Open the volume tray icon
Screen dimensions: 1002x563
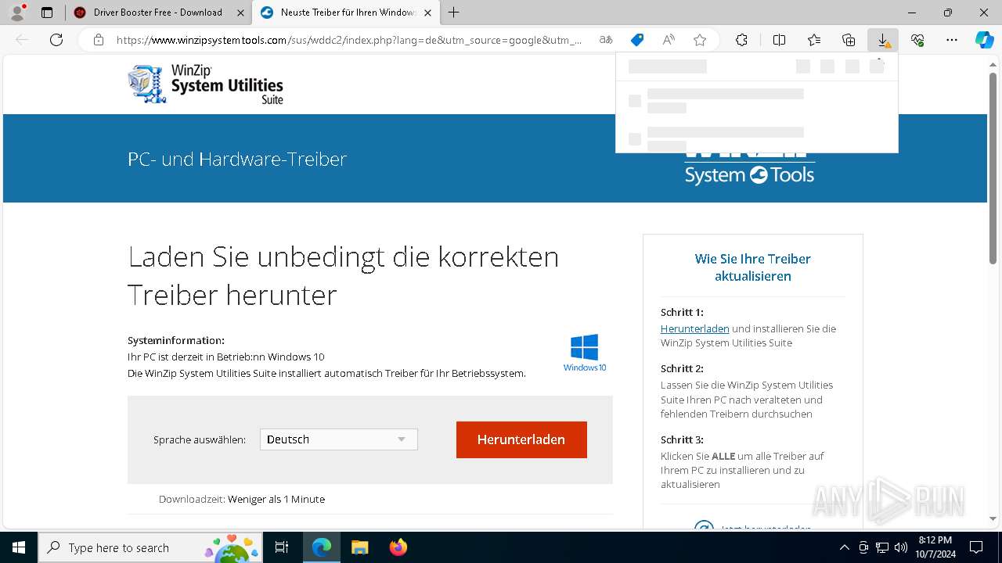pyautogui.click(x=901, y=547)
